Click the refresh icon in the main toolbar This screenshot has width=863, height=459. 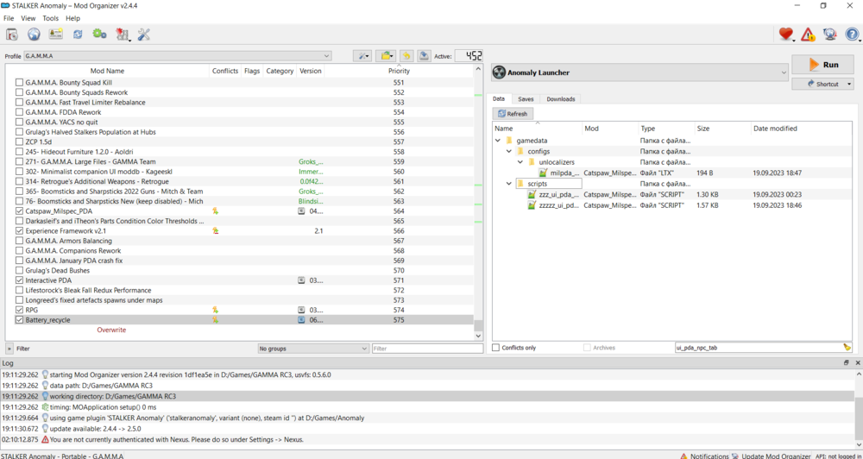78,35
